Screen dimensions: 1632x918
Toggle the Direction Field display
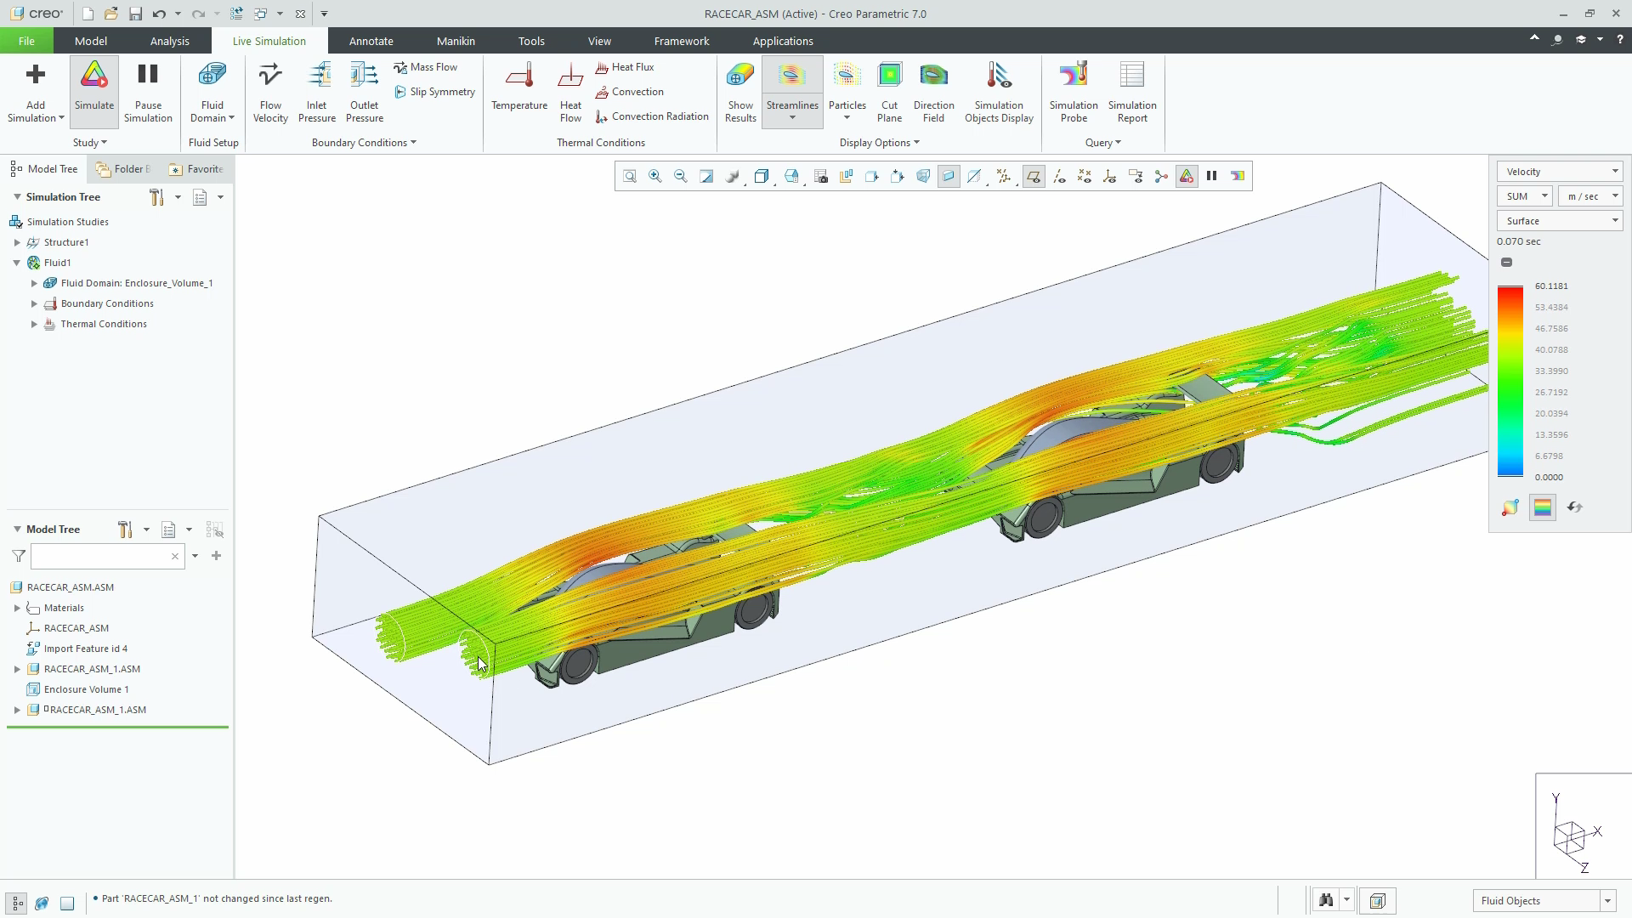933,92
